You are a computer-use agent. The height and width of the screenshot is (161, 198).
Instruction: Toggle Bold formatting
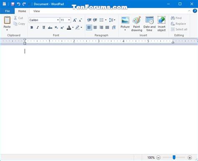click(32, 28)
